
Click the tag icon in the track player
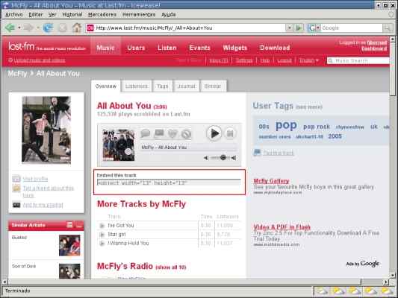point(159,133)
